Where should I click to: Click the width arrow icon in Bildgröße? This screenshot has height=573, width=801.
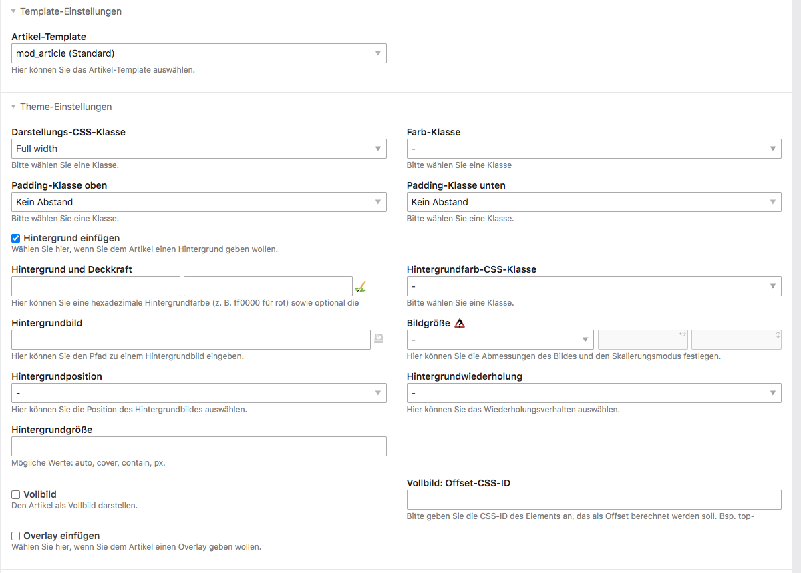pyautogui.click(x=683, y=334)
